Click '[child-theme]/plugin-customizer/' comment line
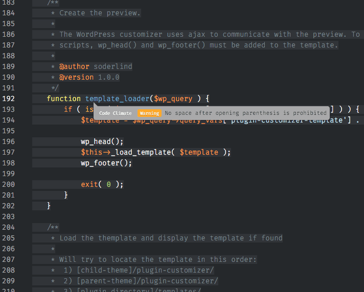This screenshot has height=292, width=364. (x=145, y=270)
